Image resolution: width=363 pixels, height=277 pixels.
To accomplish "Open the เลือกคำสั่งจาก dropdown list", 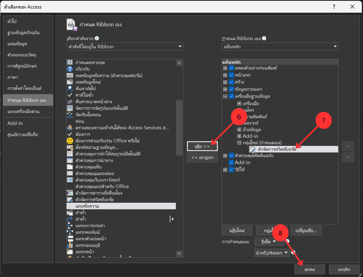I will pyautogui.click(x=125, y=47).
